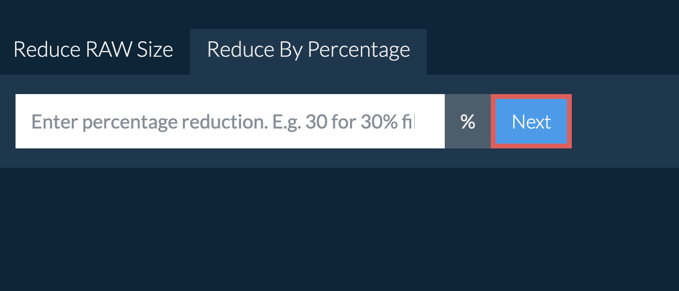
Task: Hit the red-outlined Next button
Action: (x=531, y=121)
